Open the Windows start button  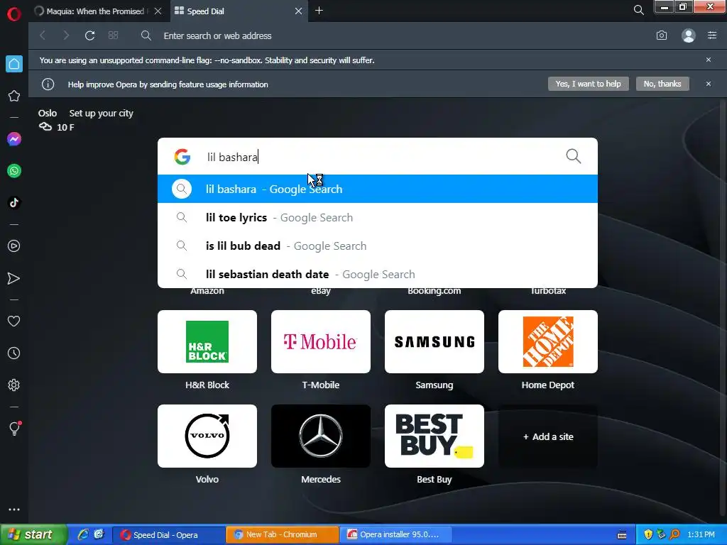click(33, 534)
